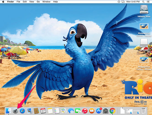Open App Store icon with badge

99,111
